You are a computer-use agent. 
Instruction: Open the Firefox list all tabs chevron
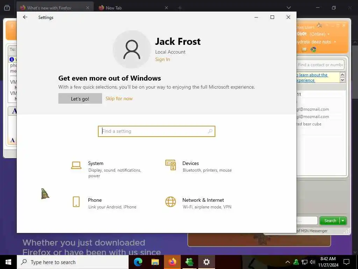pos(289,8)
